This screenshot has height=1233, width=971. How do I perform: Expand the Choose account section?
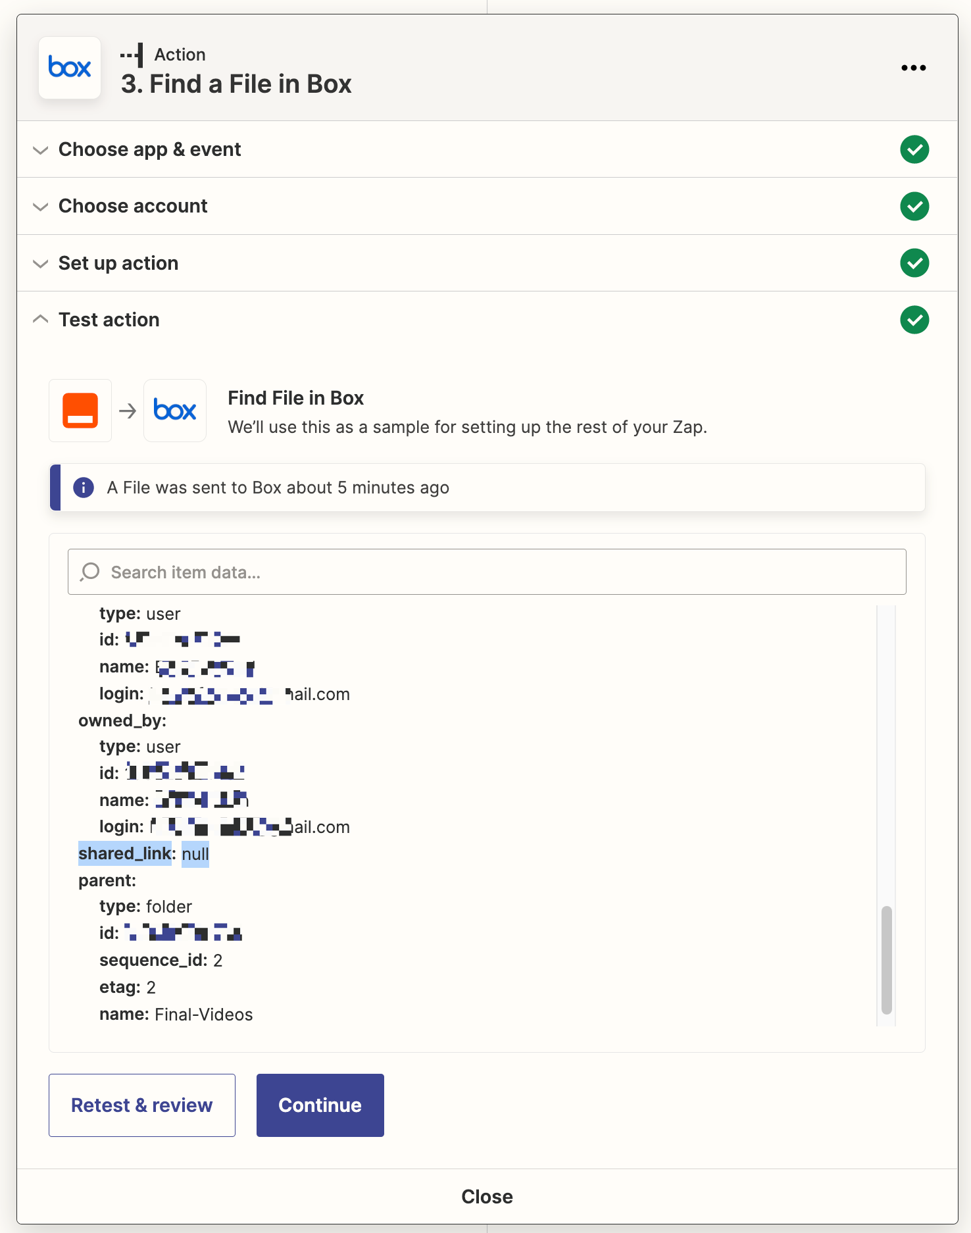tap(487, 206)
